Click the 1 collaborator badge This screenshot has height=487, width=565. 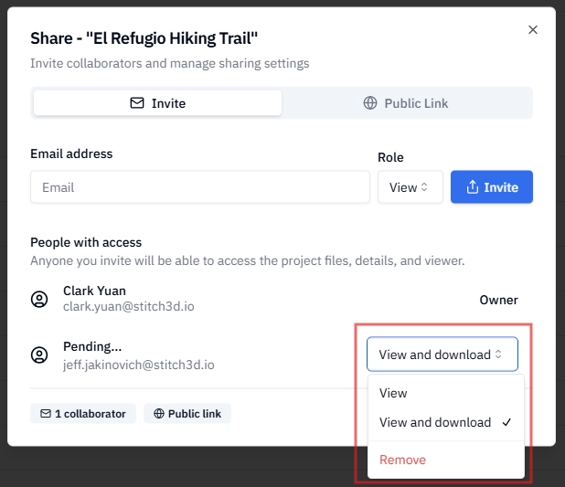(x=83, y=414)
